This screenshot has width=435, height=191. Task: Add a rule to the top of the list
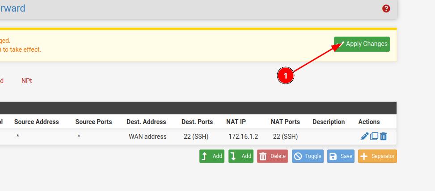point(212,156)
